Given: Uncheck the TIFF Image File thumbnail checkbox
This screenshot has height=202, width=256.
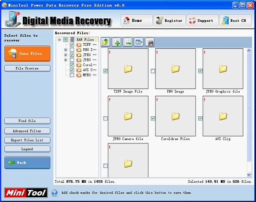Looking at the screenshot, I should tap(105, 71).
